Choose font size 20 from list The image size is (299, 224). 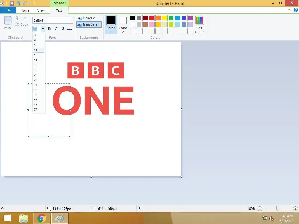[39, 75]
